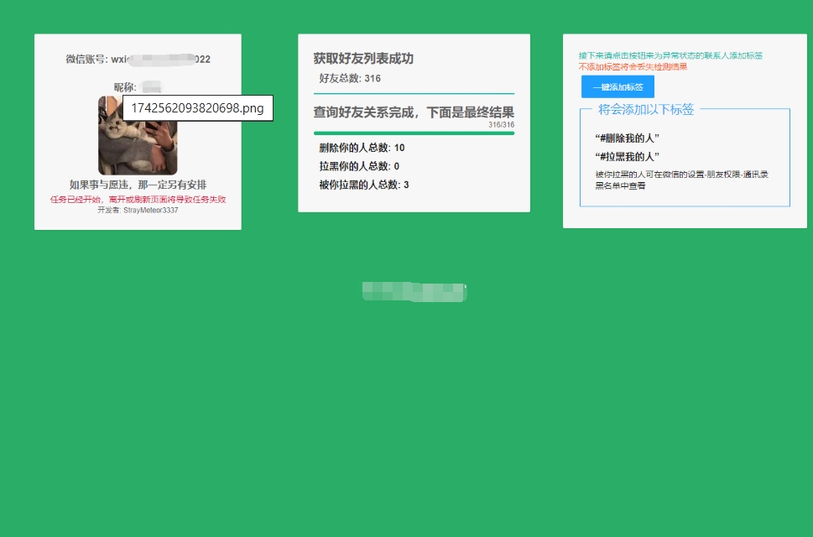Click the 1742562093820698.png filename tooltip

(198, 108)
